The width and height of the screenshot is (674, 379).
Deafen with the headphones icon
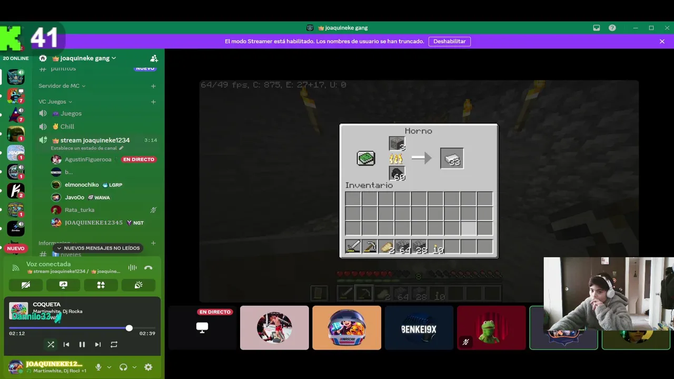tap(123, 367)
